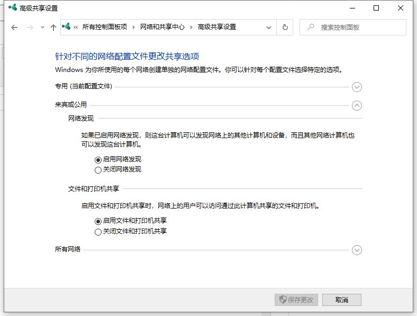Click the 针对不同的网络配置文件更改共享选项 heading
Screen dimensions: 417x316
click(127, 57)
